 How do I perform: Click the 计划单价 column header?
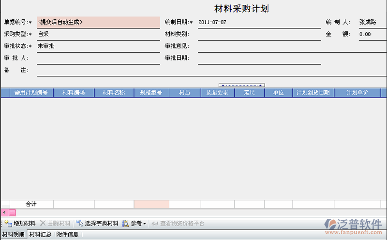[357, 93]
